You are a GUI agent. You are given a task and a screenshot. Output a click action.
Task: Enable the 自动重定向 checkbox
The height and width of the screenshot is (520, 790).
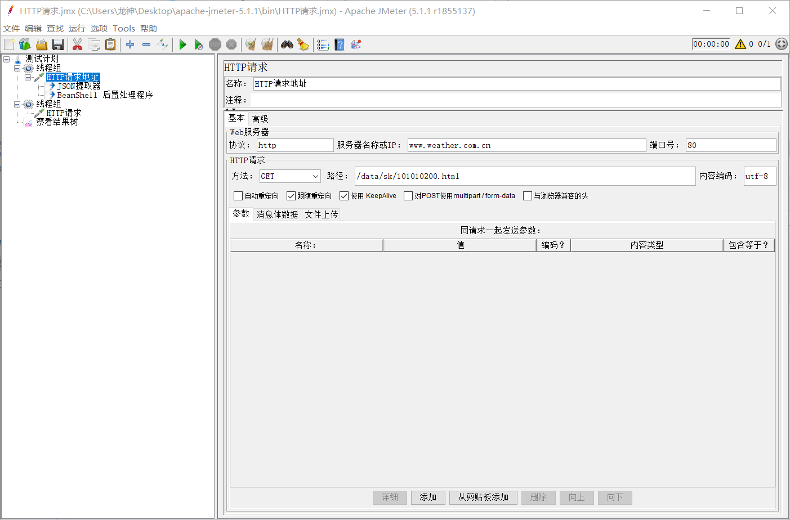(238, 196)
